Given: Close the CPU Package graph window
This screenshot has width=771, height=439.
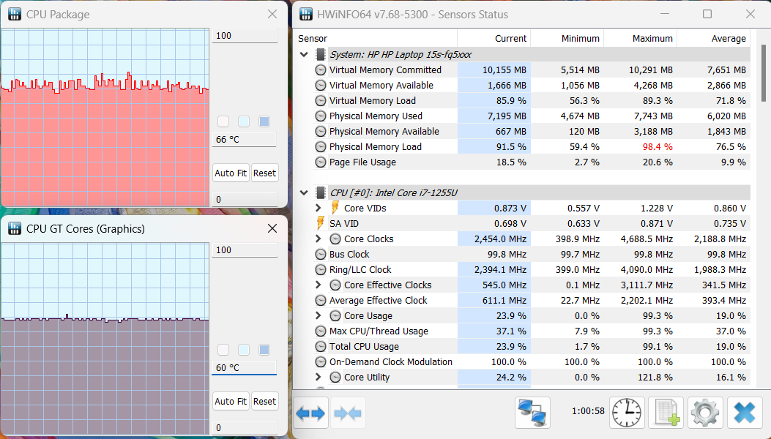Looking at the screenshot, I should click(272, 14).
